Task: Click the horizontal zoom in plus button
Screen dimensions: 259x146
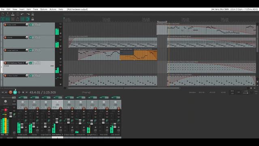Action: [x=251, y=88]
